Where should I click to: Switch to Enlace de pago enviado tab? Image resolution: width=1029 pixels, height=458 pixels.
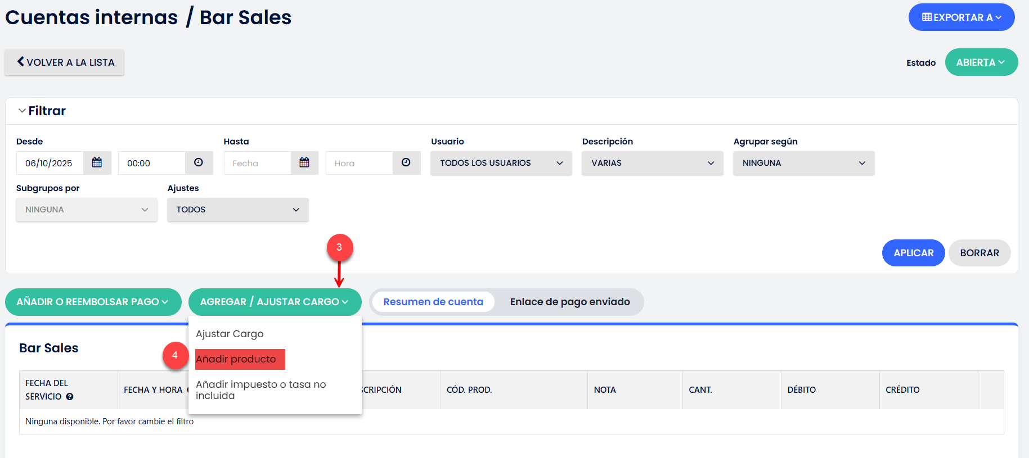569,302
